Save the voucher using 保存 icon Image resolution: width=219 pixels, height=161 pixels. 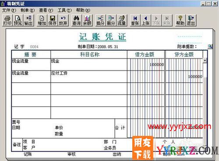tap(53, 20)
